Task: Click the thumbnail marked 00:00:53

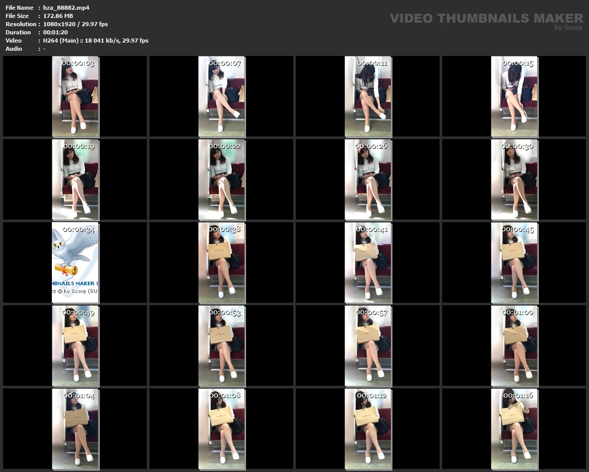Action: click(222, 346)
